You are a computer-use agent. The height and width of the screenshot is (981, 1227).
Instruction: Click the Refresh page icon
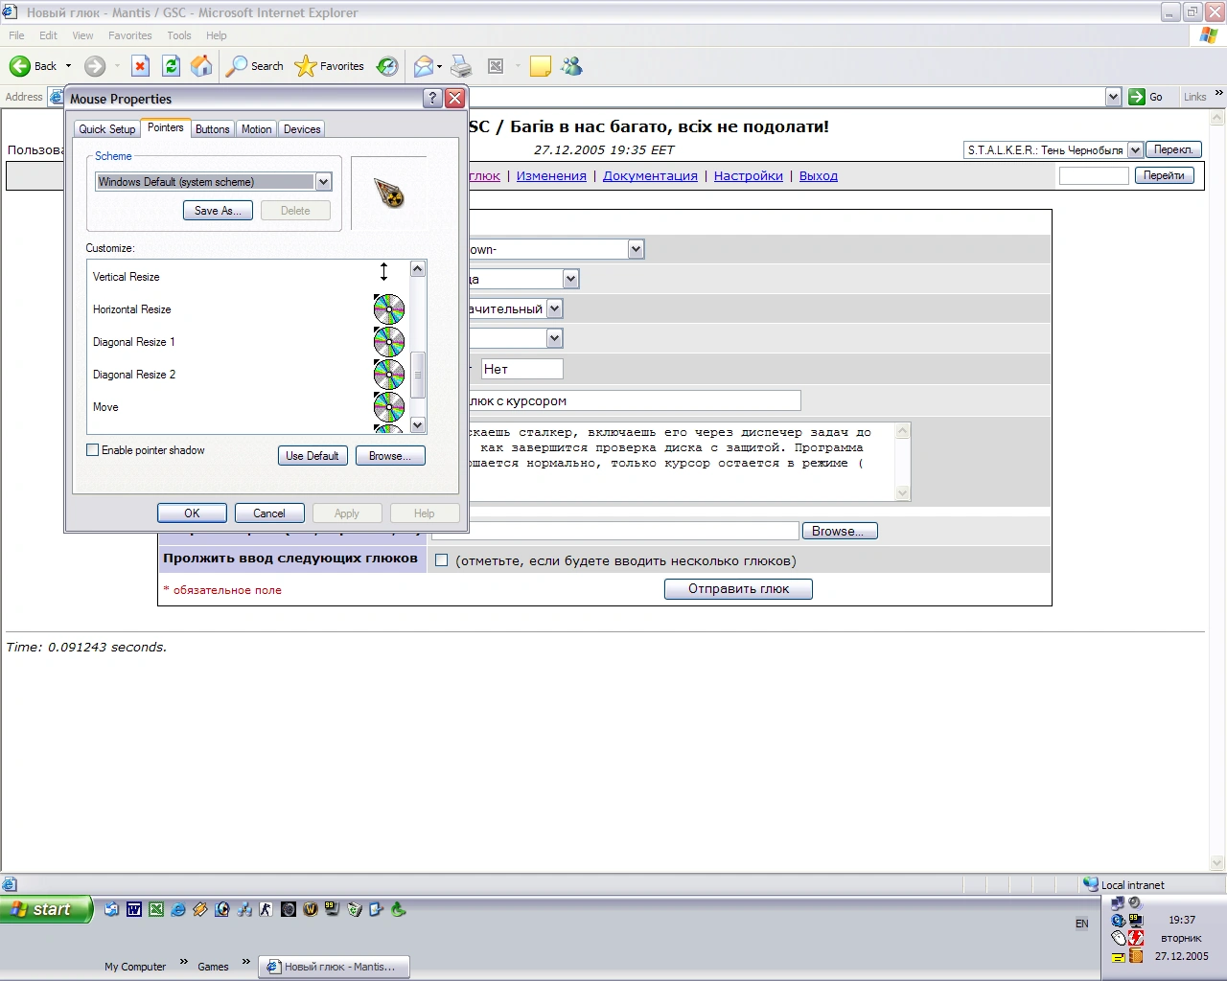(171, 66)
